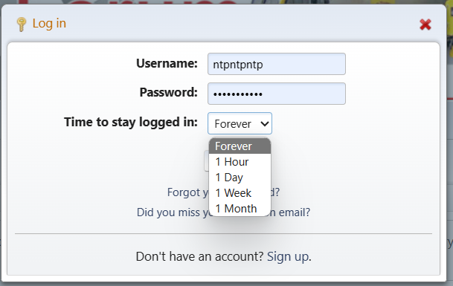Click the Password: label
This screenshot has height=286, width=453.
[168, 92]
